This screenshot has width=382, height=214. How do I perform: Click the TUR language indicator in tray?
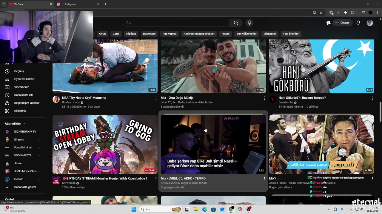pyautogui.click(x=349, y=209)
